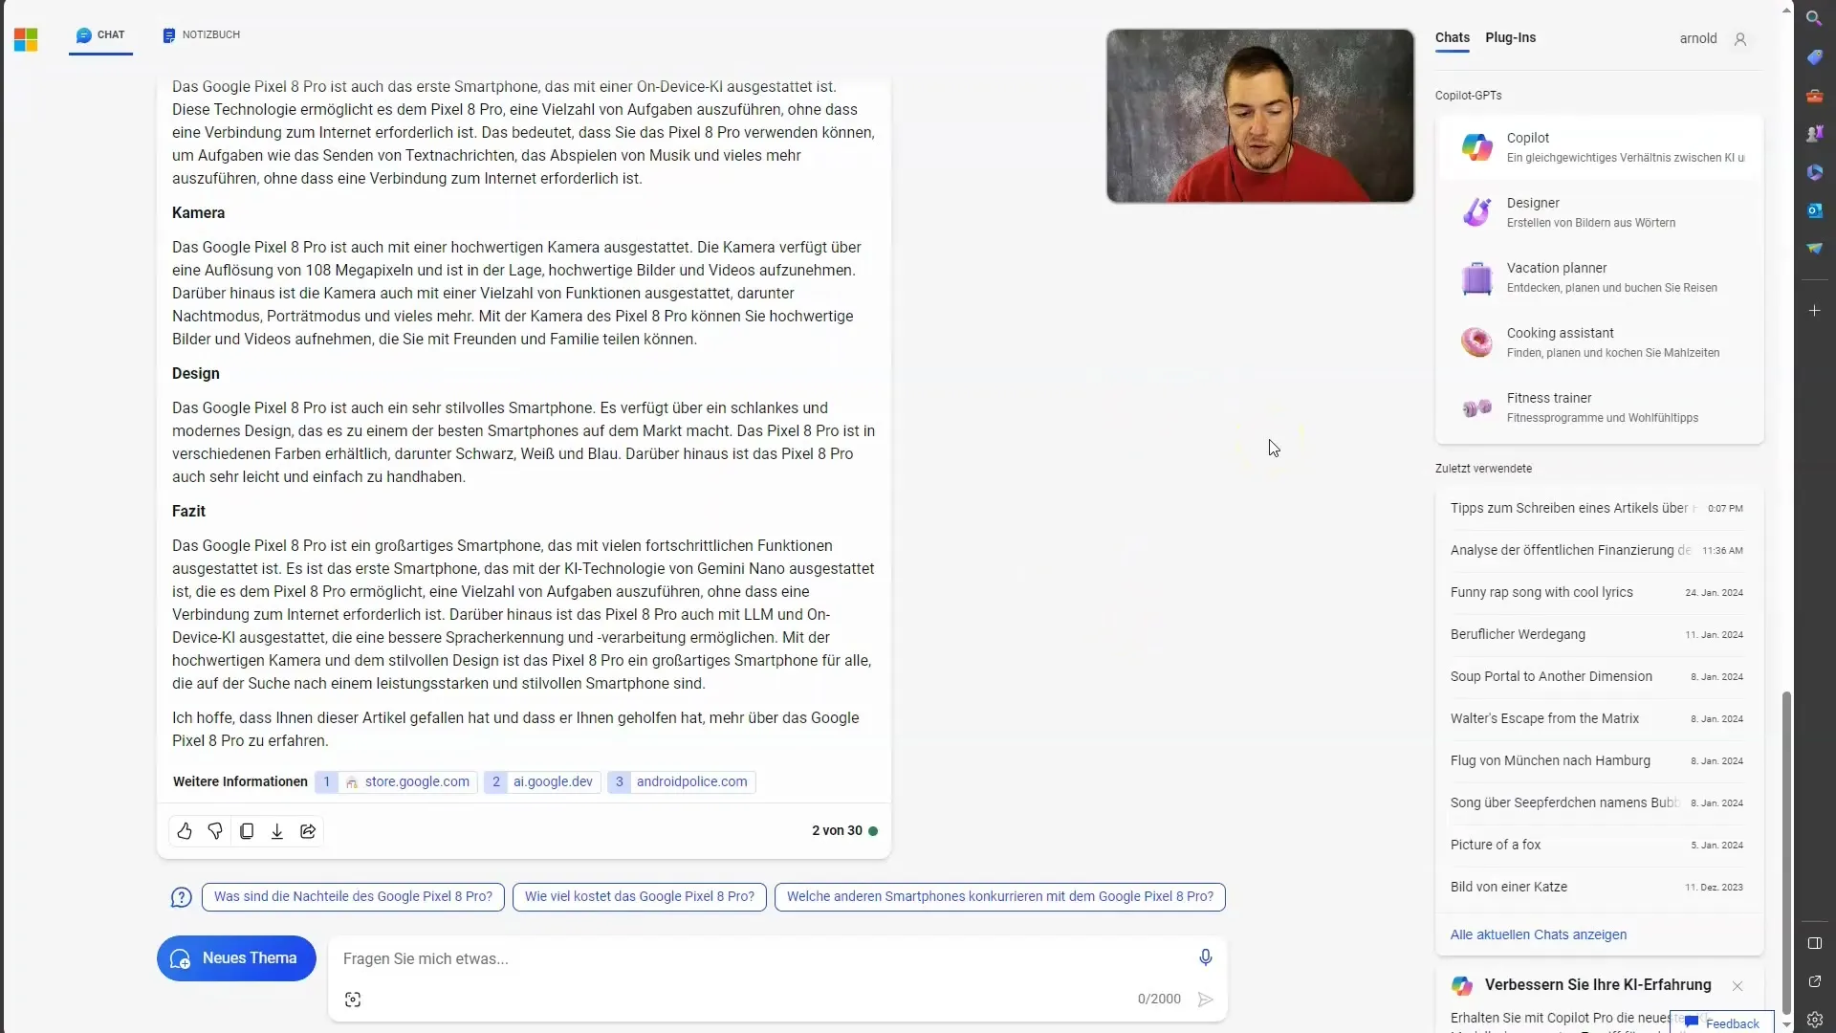Click the download response icon
This screenshot has width=1836, height=1033.
276,830
